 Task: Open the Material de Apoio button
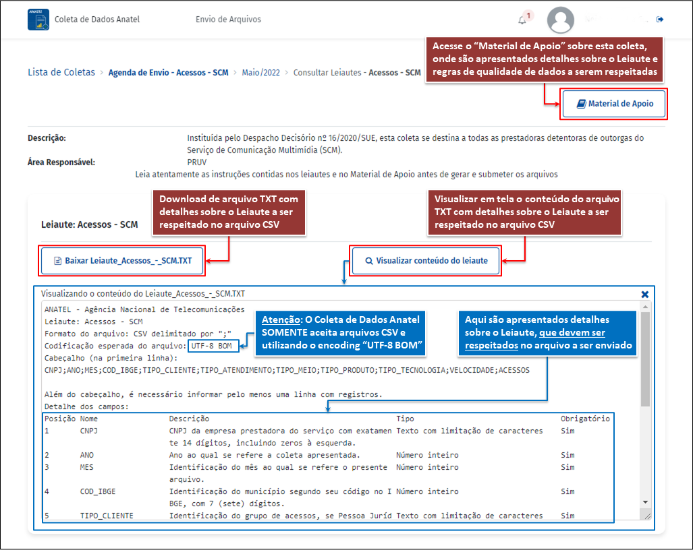[x=613, y=104]
